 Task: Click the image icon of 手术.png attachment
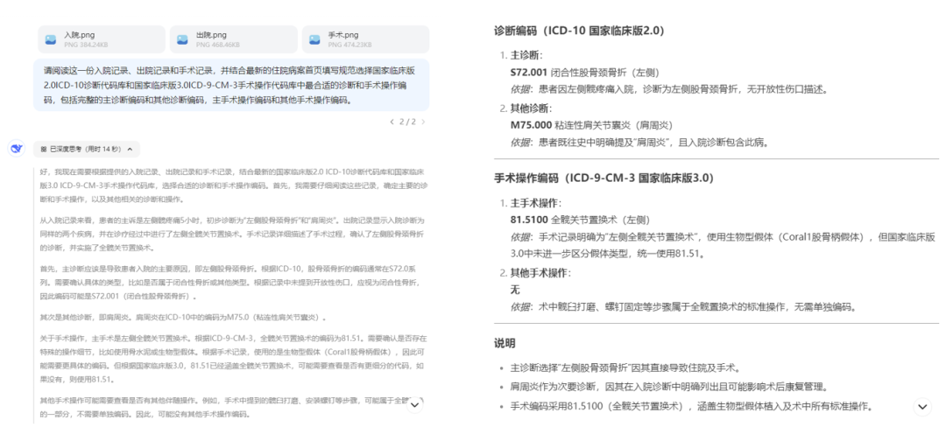[x=315, y=39]
